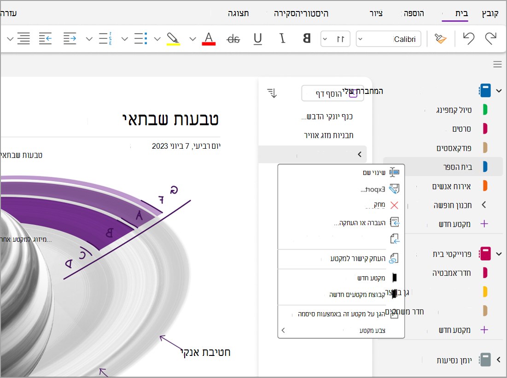Click the right-pointing blue arrow indent icon

click(70, 39)
